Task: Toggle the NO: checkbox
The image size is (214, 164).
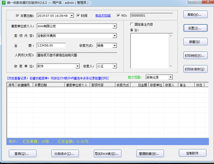Action: point(118,16)
